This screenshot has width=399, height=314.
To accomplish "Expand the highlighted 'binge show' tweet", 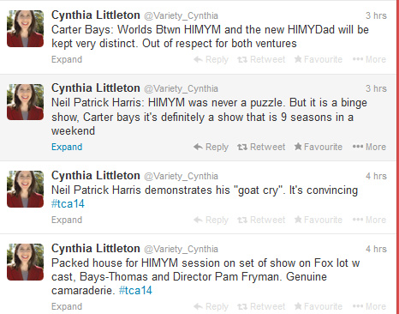I will coord(67,147).
